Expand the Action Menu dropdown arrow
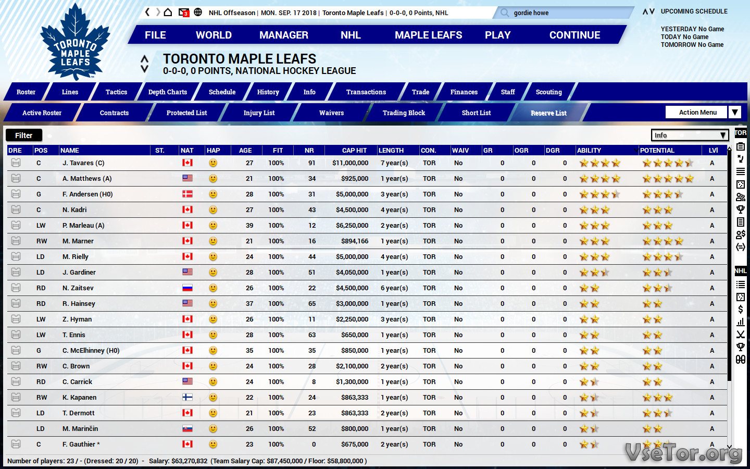750x469 pixels. (734, 113)
